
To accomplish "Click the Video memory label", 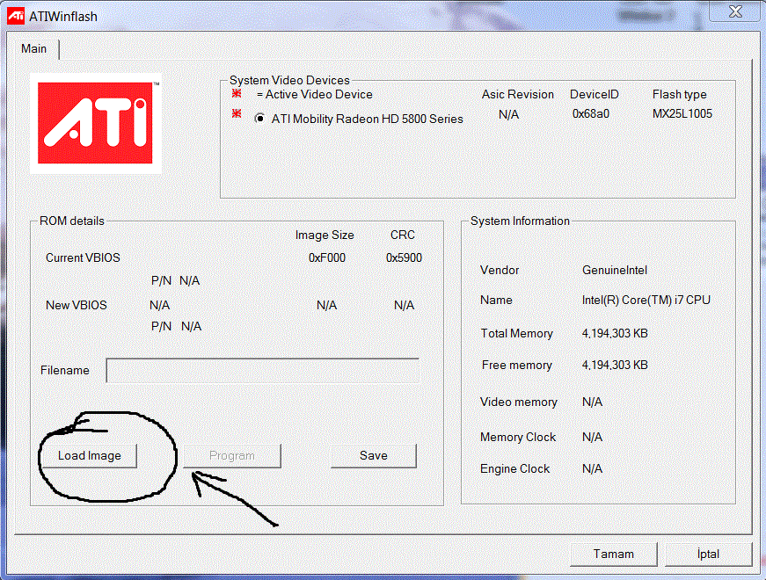I will (x=519, y=402).
